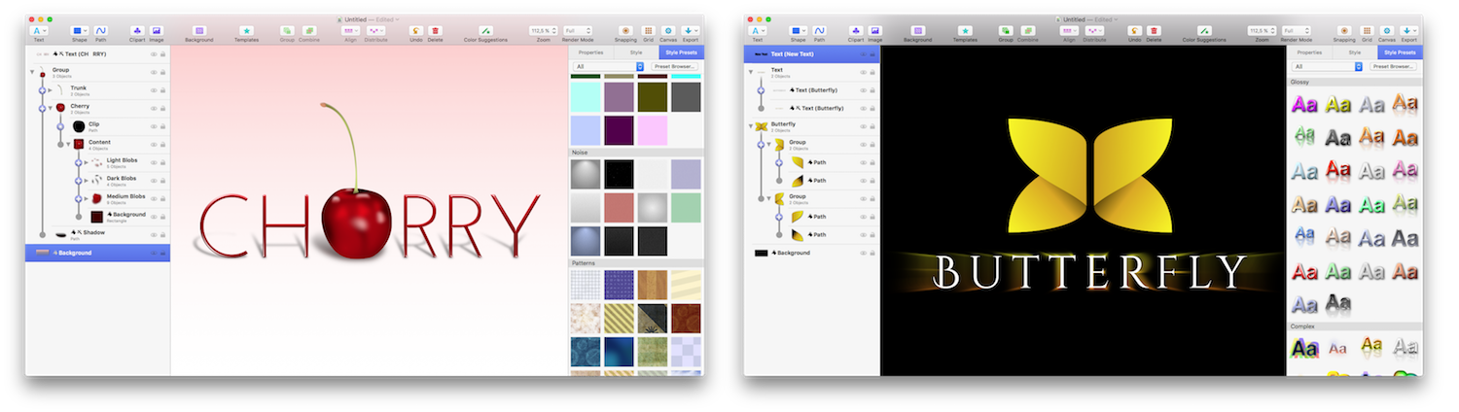Select Style Presets tab in Cherry window
The image size is (1459, 412).
point(681,51)
